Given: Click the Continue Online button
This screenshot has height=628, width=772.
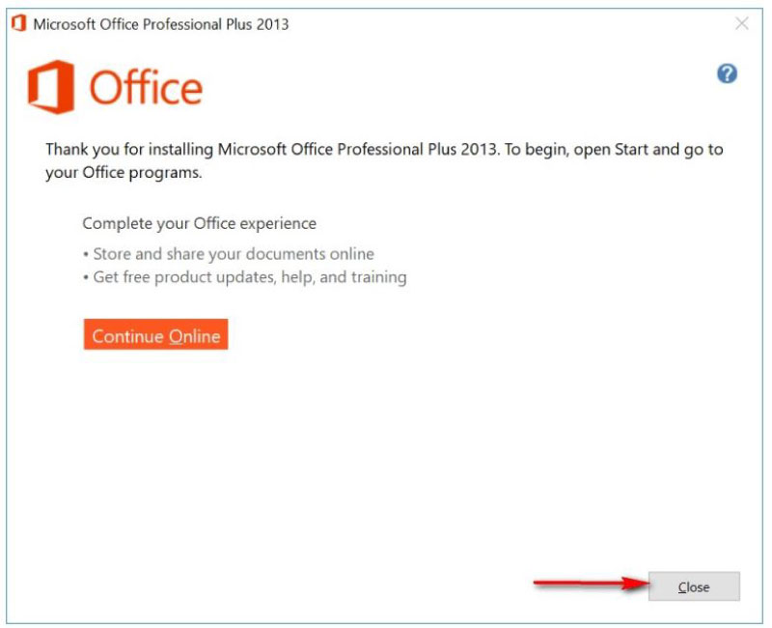Looking at the screenshot, I should 155,334.
